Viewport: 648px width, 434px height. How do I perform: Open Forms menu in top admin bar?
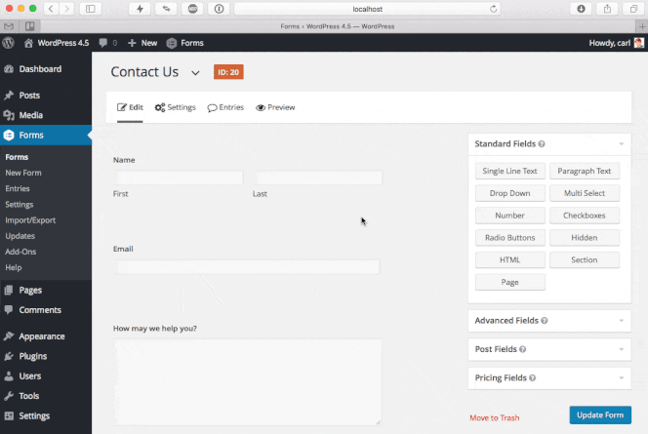(185, 43)
